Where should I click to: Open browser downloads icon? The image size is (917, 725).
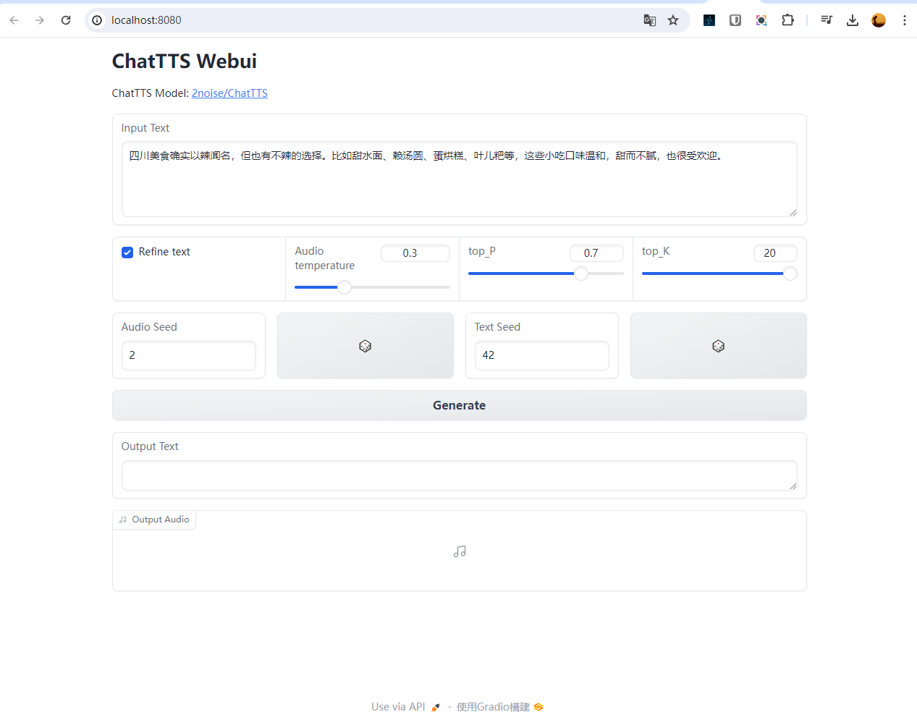853,20
